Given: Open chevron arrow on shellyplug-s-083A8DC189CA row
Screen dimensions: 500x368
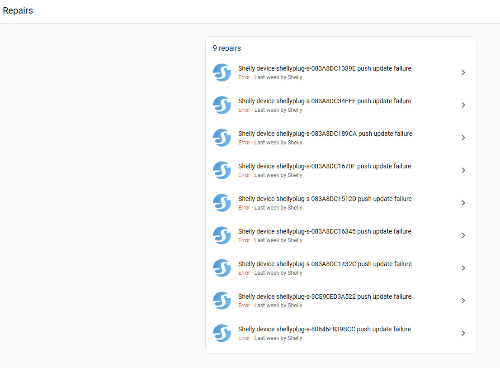Looking at the screenshot, I should [463, 138].
